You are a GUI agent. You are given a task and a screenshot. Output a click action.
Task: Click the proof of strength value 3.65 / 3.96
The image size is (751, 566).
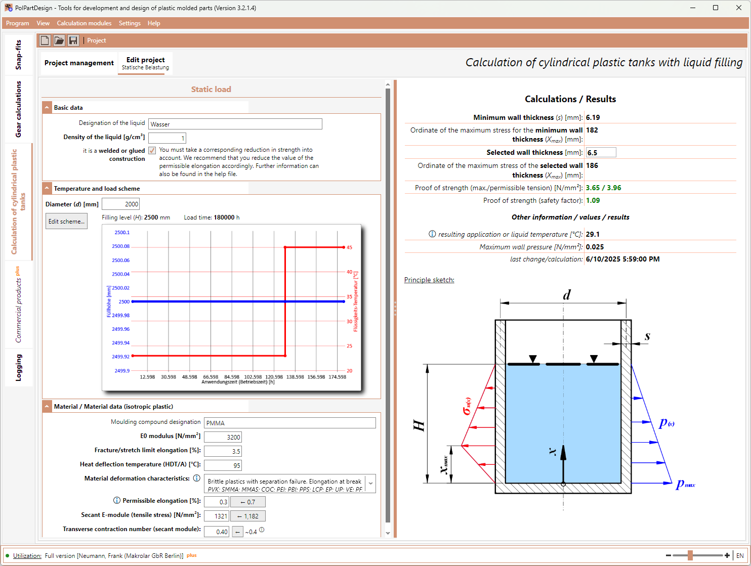[604, 188]
